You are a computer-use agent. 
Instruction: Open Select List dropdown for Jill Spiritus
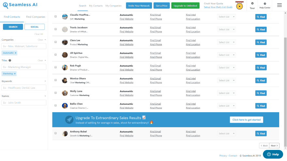(x=226, y=55)
